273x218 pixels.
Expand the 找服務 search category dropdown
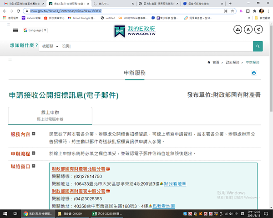pos(50,46)
